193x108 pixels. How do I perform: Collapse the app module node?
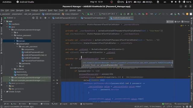(5, 21)
